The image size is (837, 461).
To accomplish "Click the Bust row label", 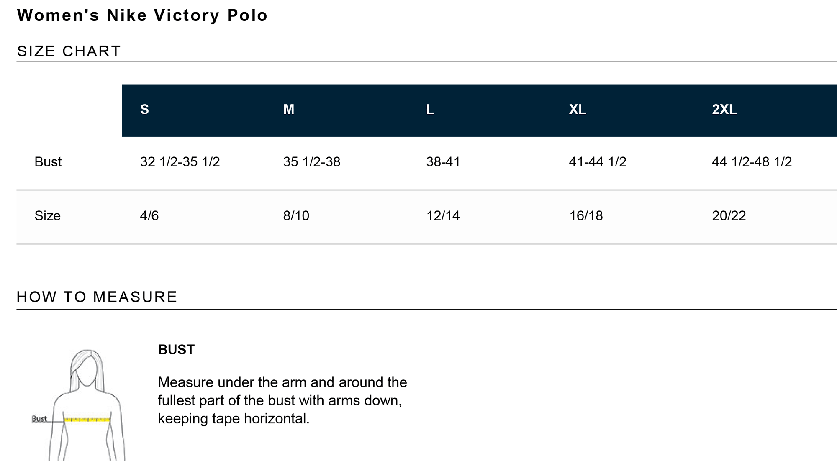I will pos(48,162).
